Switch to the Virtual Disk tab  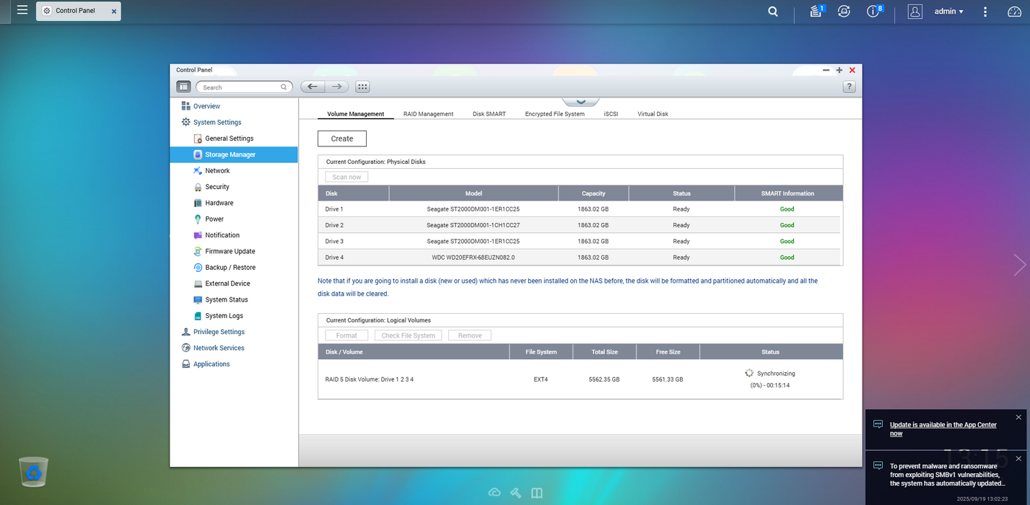653,114
